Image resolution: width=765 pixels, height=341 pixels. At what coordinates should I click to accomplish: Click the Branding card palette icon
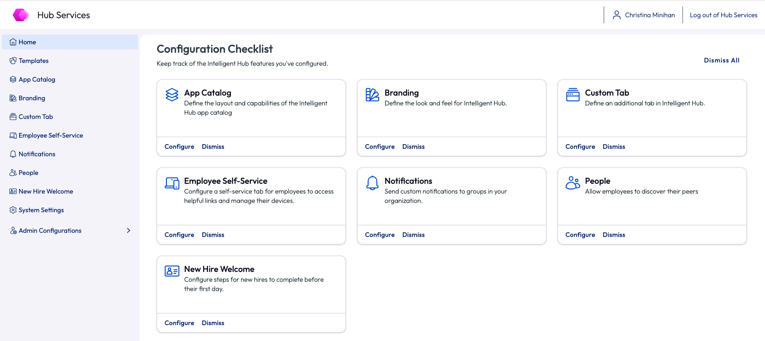[372, 95]
